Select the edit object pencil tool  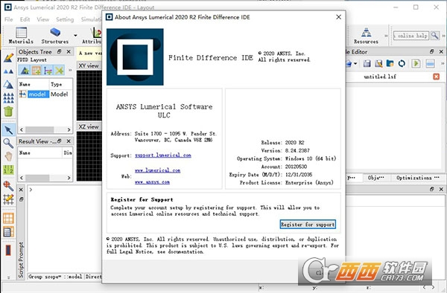coord(8,58)
